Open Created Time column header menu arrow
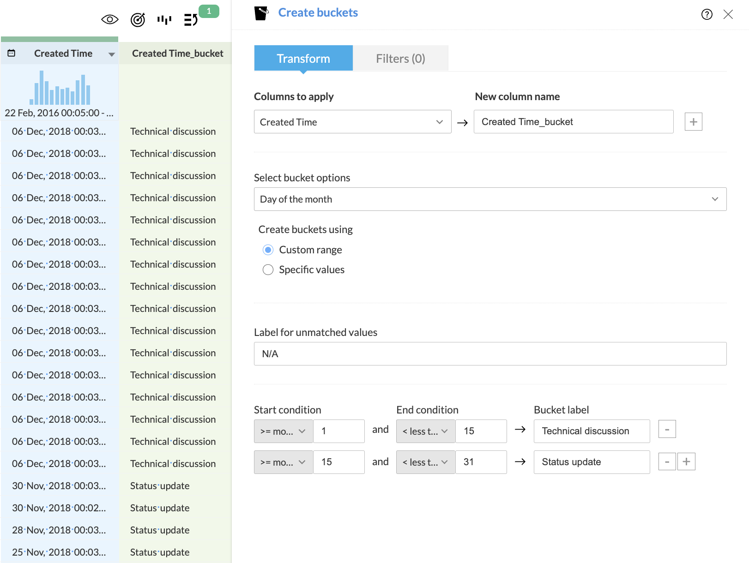This screenshot has width=749, height=563. coord(111,54)
